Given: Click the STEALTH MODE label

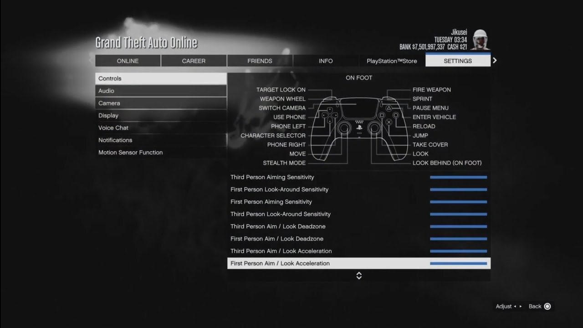Looking at the screenshot, I should [x=284, y=163].
